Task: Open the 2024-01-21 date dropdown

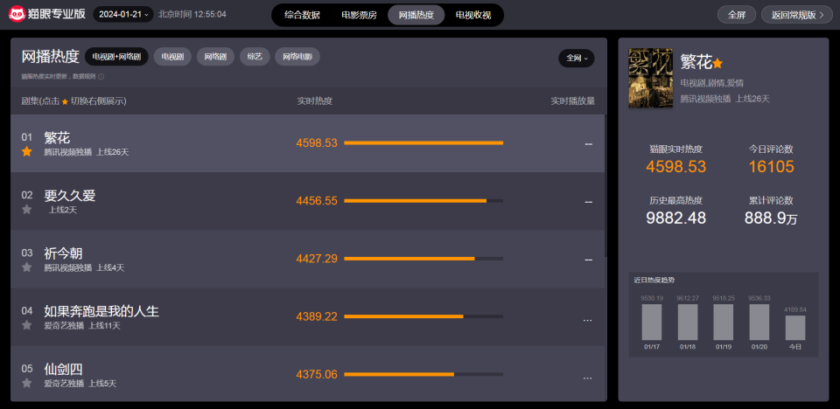Action: coord(123,15)
